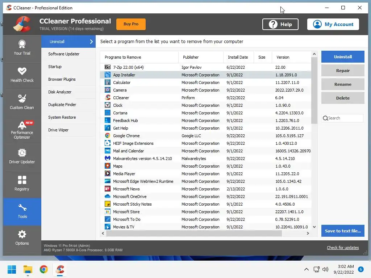Select the Feedback Hub row
The width and height of the screenshot is (371, 278).
(205, 120)
